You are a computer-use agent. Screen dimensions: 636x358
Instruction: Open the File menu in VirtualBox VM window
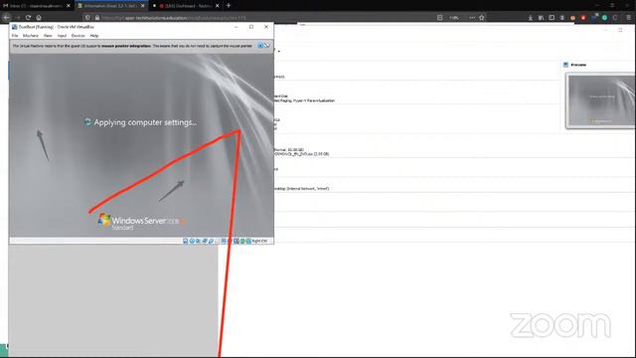tap(15, 36)
